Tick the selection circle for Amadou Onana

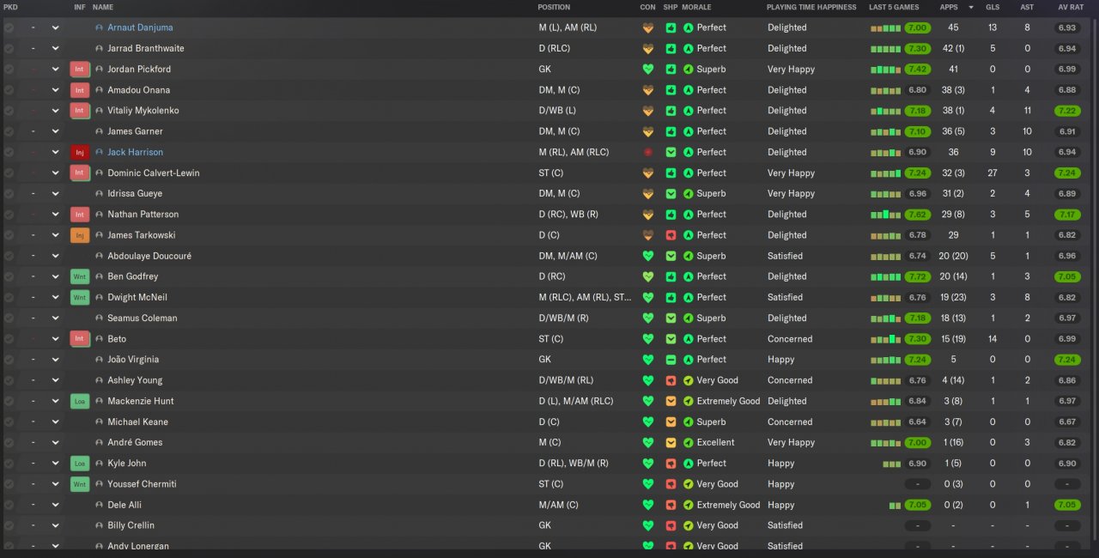click(9, 89)
